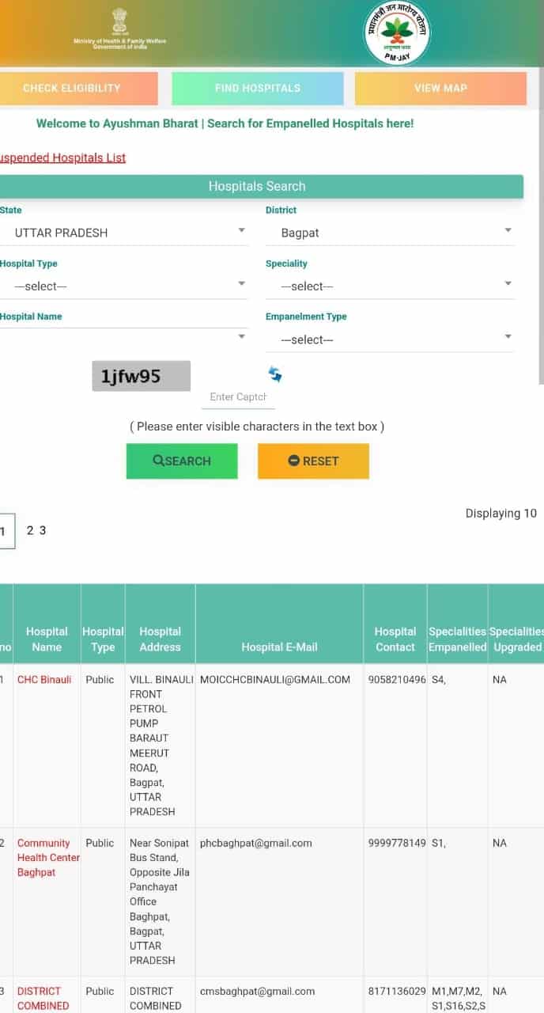Click the Welcome to Ayushman Bharat heading
Image resolution: width=544 pixels, height=1013 pixels.
[225, 123]
